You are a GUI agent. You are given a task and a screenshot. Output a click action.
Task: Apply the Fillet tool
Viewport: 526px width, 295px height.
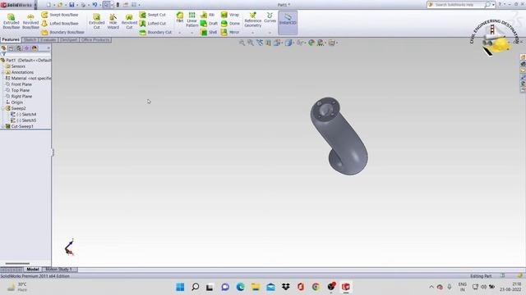180,17
